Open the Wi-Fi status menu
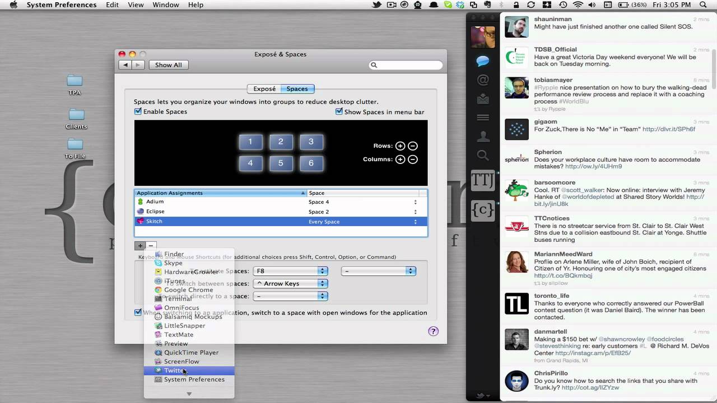Viewport: 717px width, 403px height. 578,5
